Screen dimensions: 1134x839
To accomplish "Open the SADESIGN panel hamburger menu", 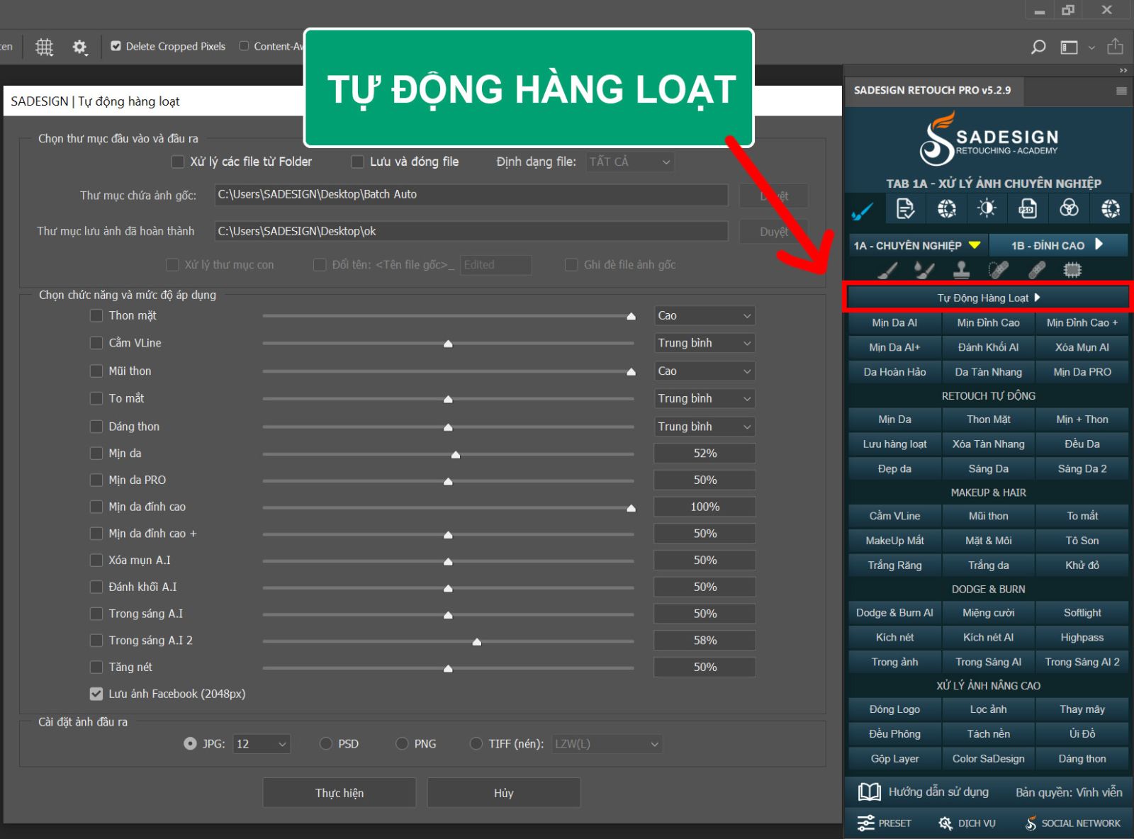I will point(1121,91).
